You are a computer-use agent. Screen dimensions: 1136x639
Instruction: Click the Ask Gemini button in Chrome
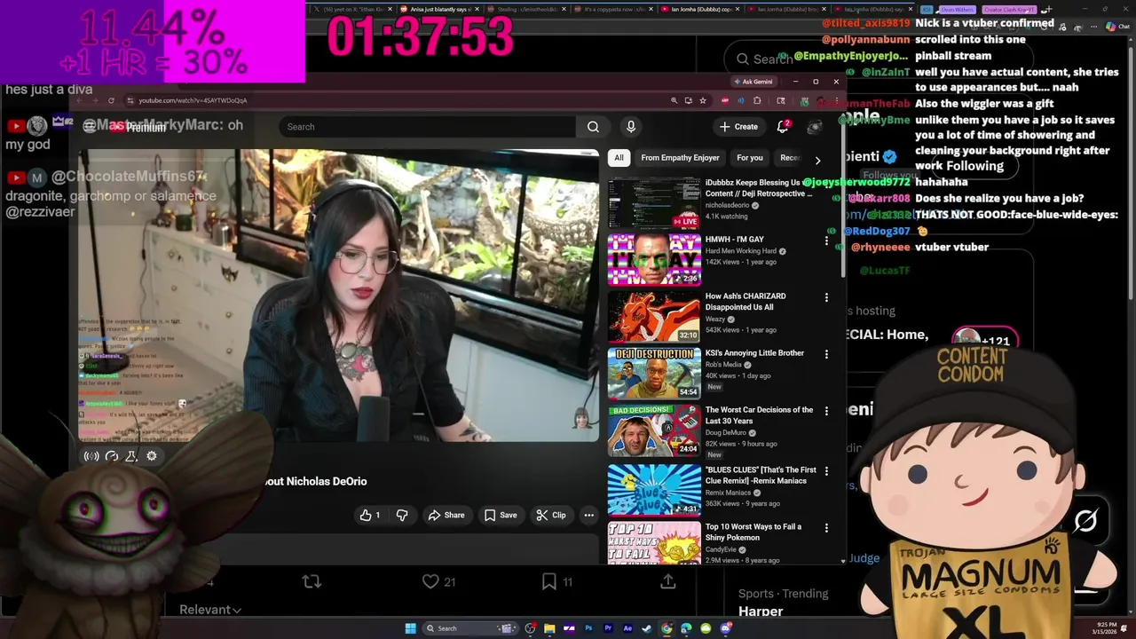point(753,82)
